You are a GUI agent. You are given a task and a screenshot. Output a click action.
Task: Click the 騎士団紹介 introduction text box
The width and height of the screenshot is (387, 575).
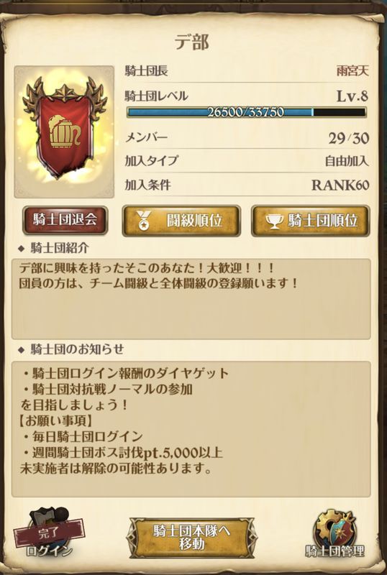tap(191, 299)
